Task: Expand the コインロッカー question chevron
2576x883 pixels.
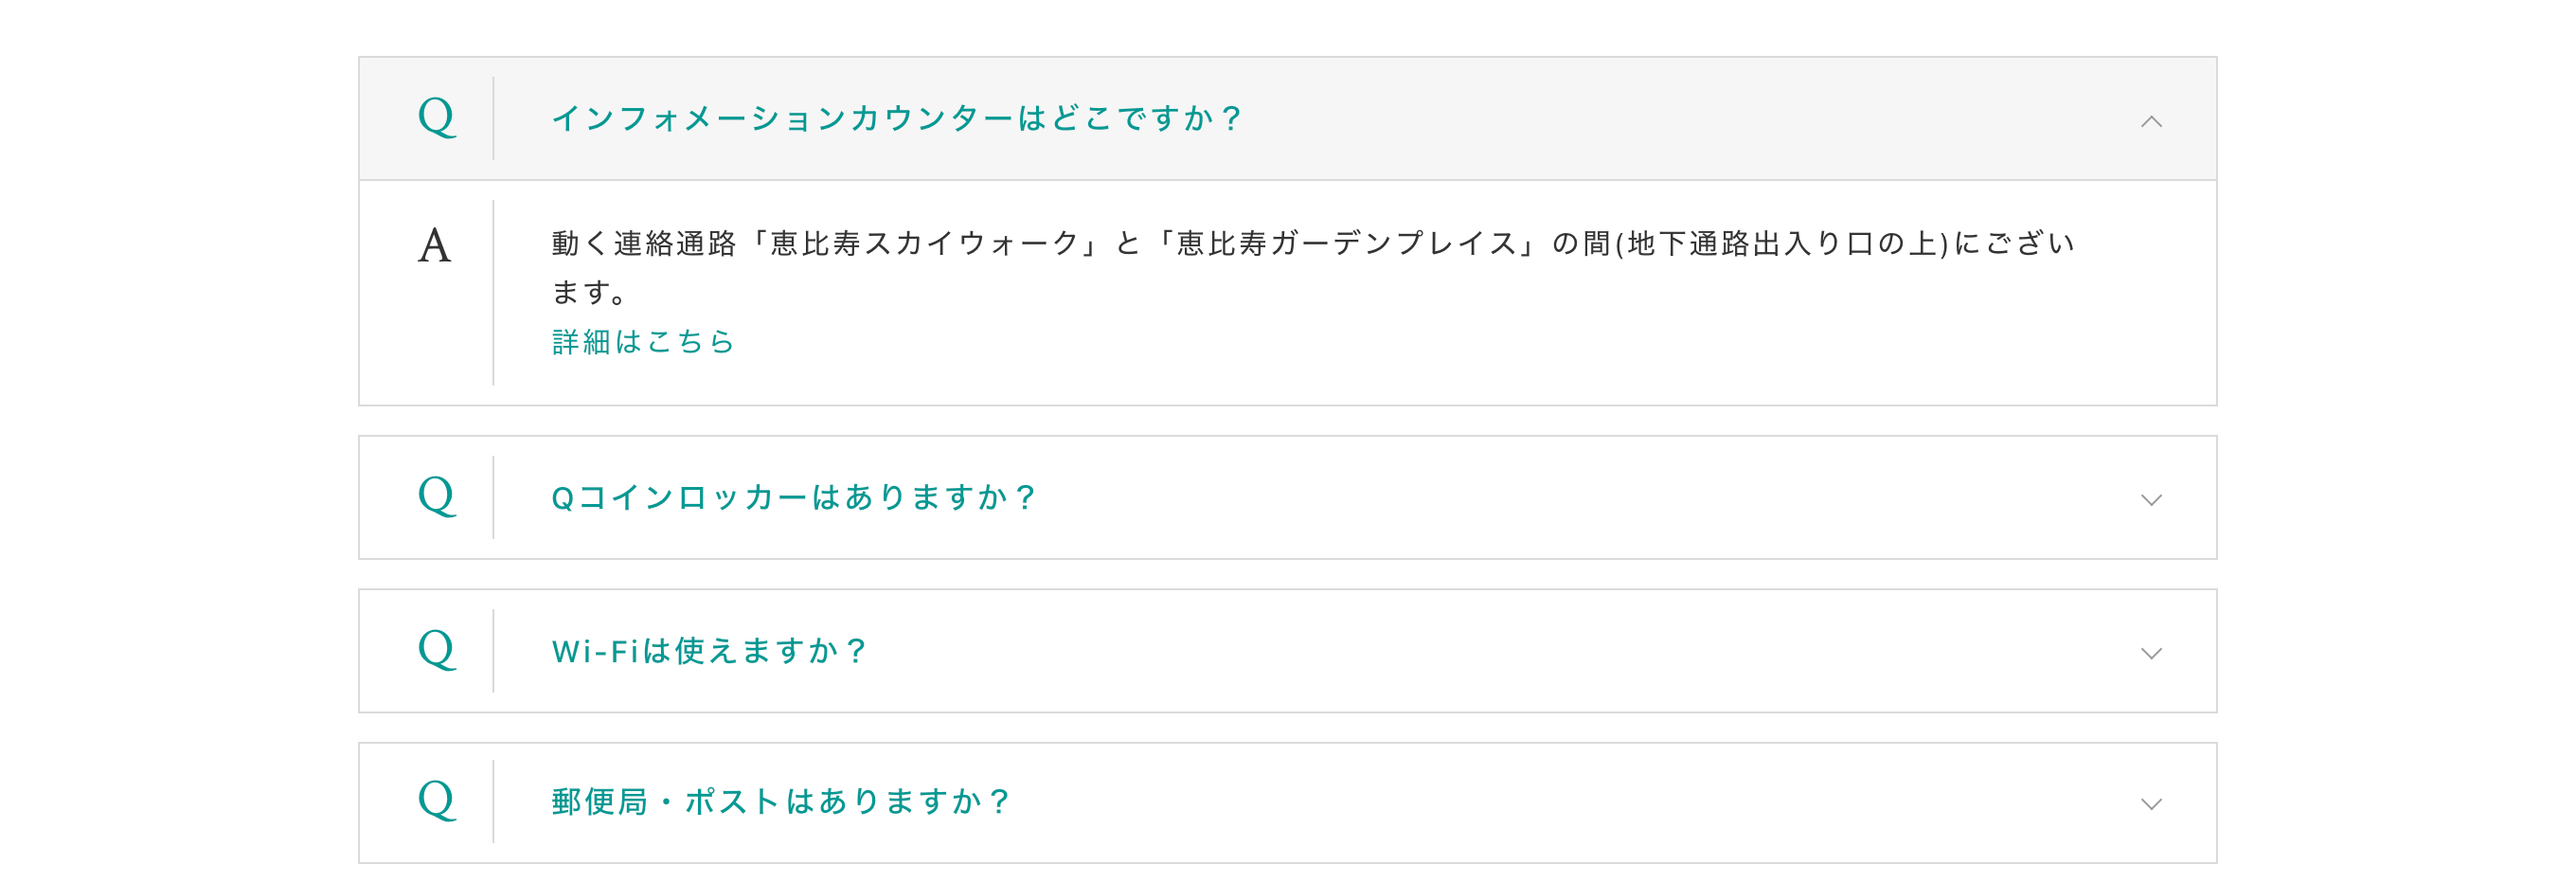Action: pyautogui.click(x=2150, y=500)
